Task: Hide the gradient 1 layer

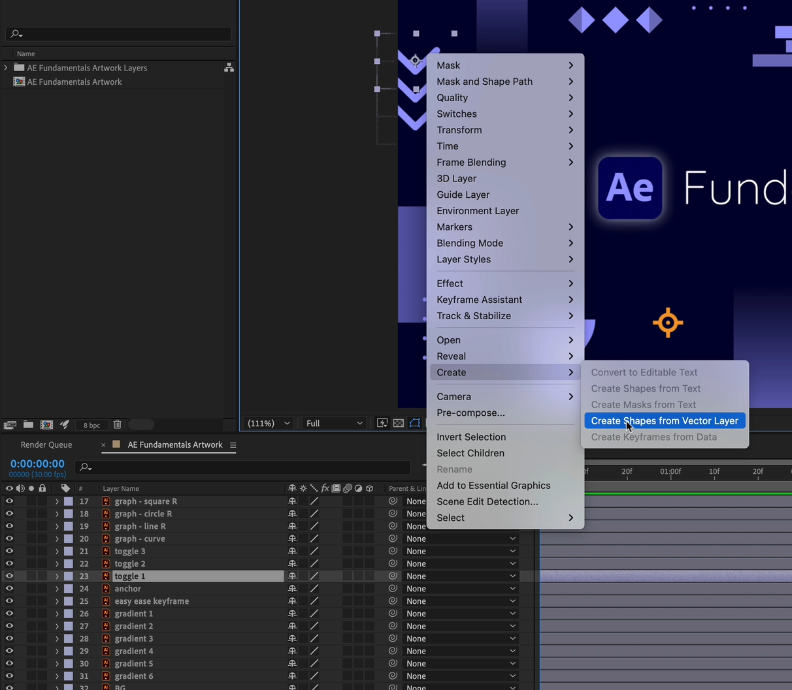Action: (x=9, y=613)
